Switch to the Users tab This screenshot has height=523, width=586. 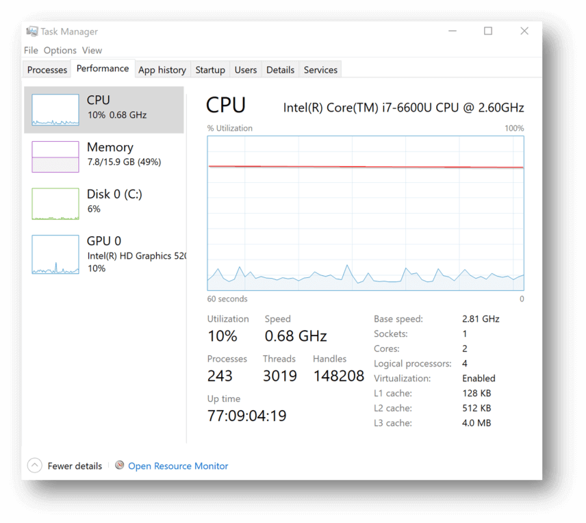246,70
